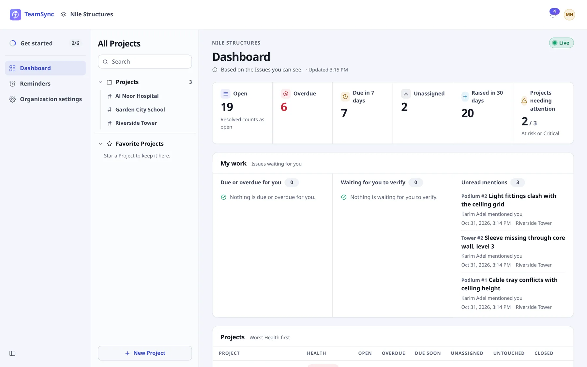Sort projects by the OVERDUE column
The height and width of the screenshot is (367, 587).
point(393,353)
